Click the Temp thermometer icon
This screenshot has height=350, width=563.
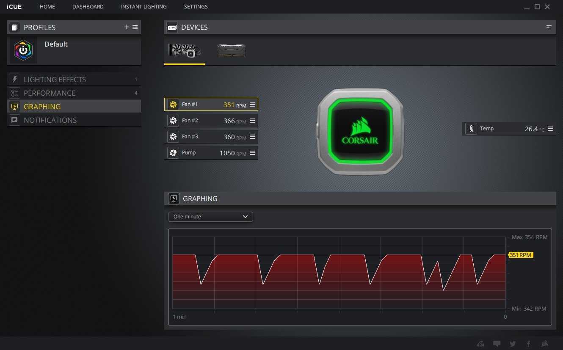pos(471,129)
